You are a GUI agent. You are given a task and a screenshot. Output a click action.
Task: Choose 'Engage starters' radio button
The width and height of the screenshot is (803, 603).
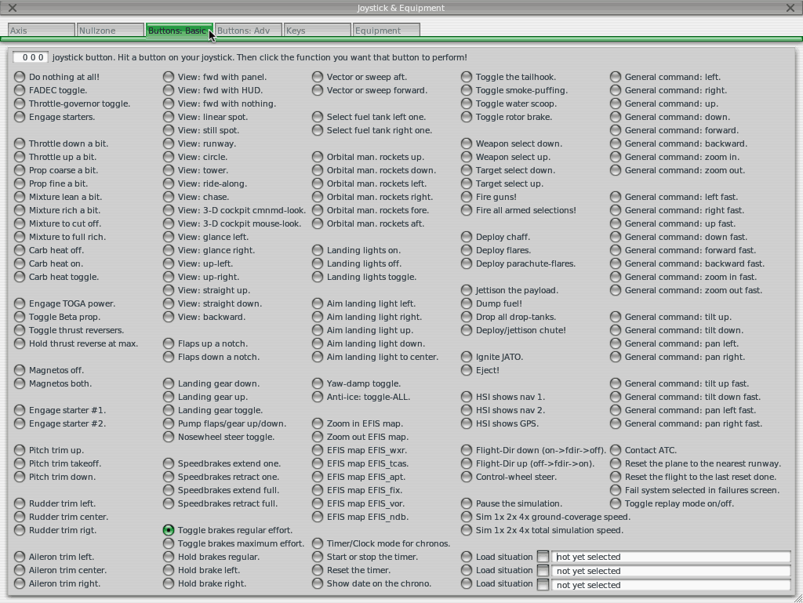pos(20,117)
